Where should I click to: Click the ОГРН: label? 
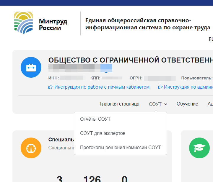(136, 78)
